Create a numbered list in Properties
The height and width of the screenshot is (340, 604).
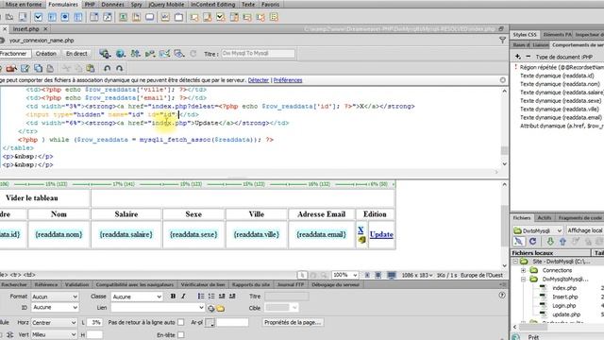[211, 296]
